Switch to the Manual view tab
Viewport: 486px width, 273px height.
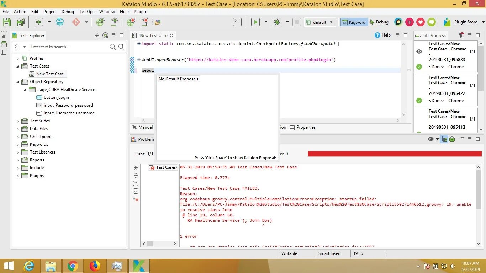point(142,127)
